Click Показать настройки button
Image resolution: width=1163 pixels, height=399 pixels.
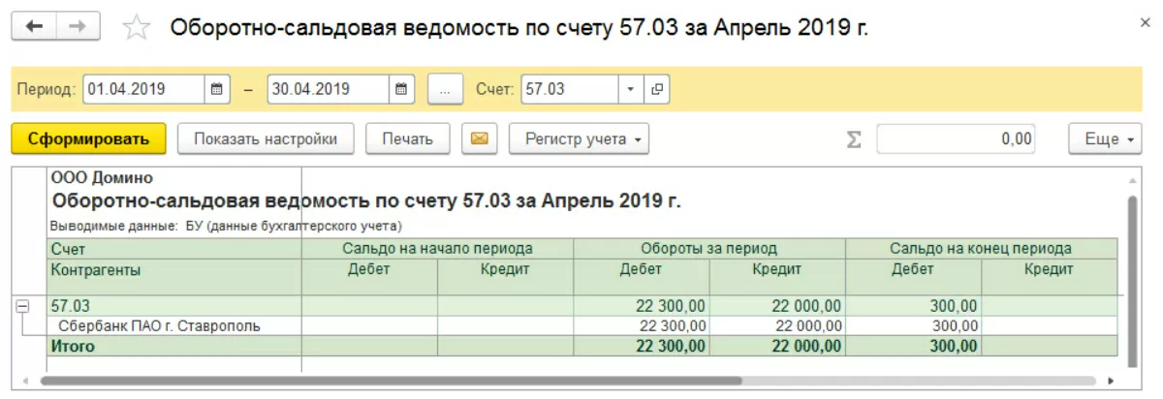pos(265,138)
